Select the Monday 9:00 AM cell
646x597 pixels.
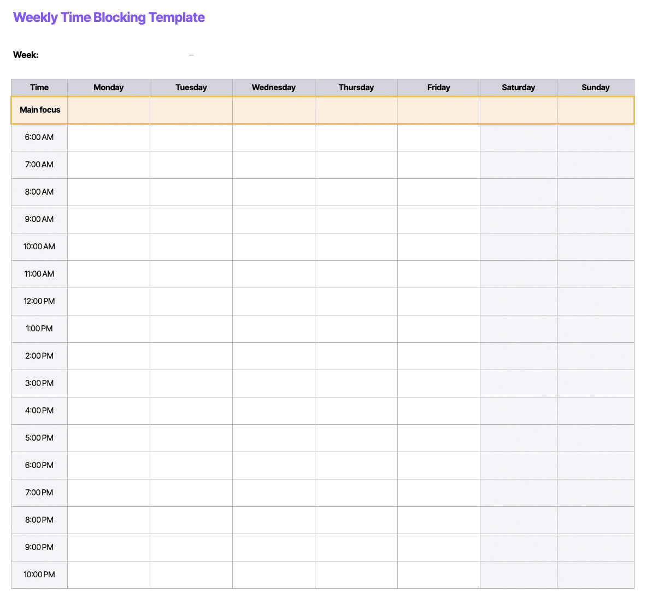[x=109, y=220]
